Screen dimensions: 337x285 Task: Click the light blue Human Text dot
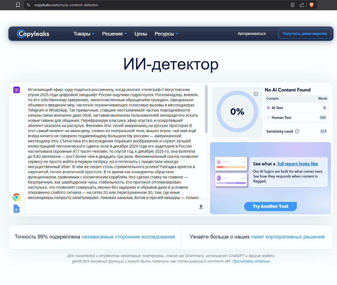tap(268, 117)
